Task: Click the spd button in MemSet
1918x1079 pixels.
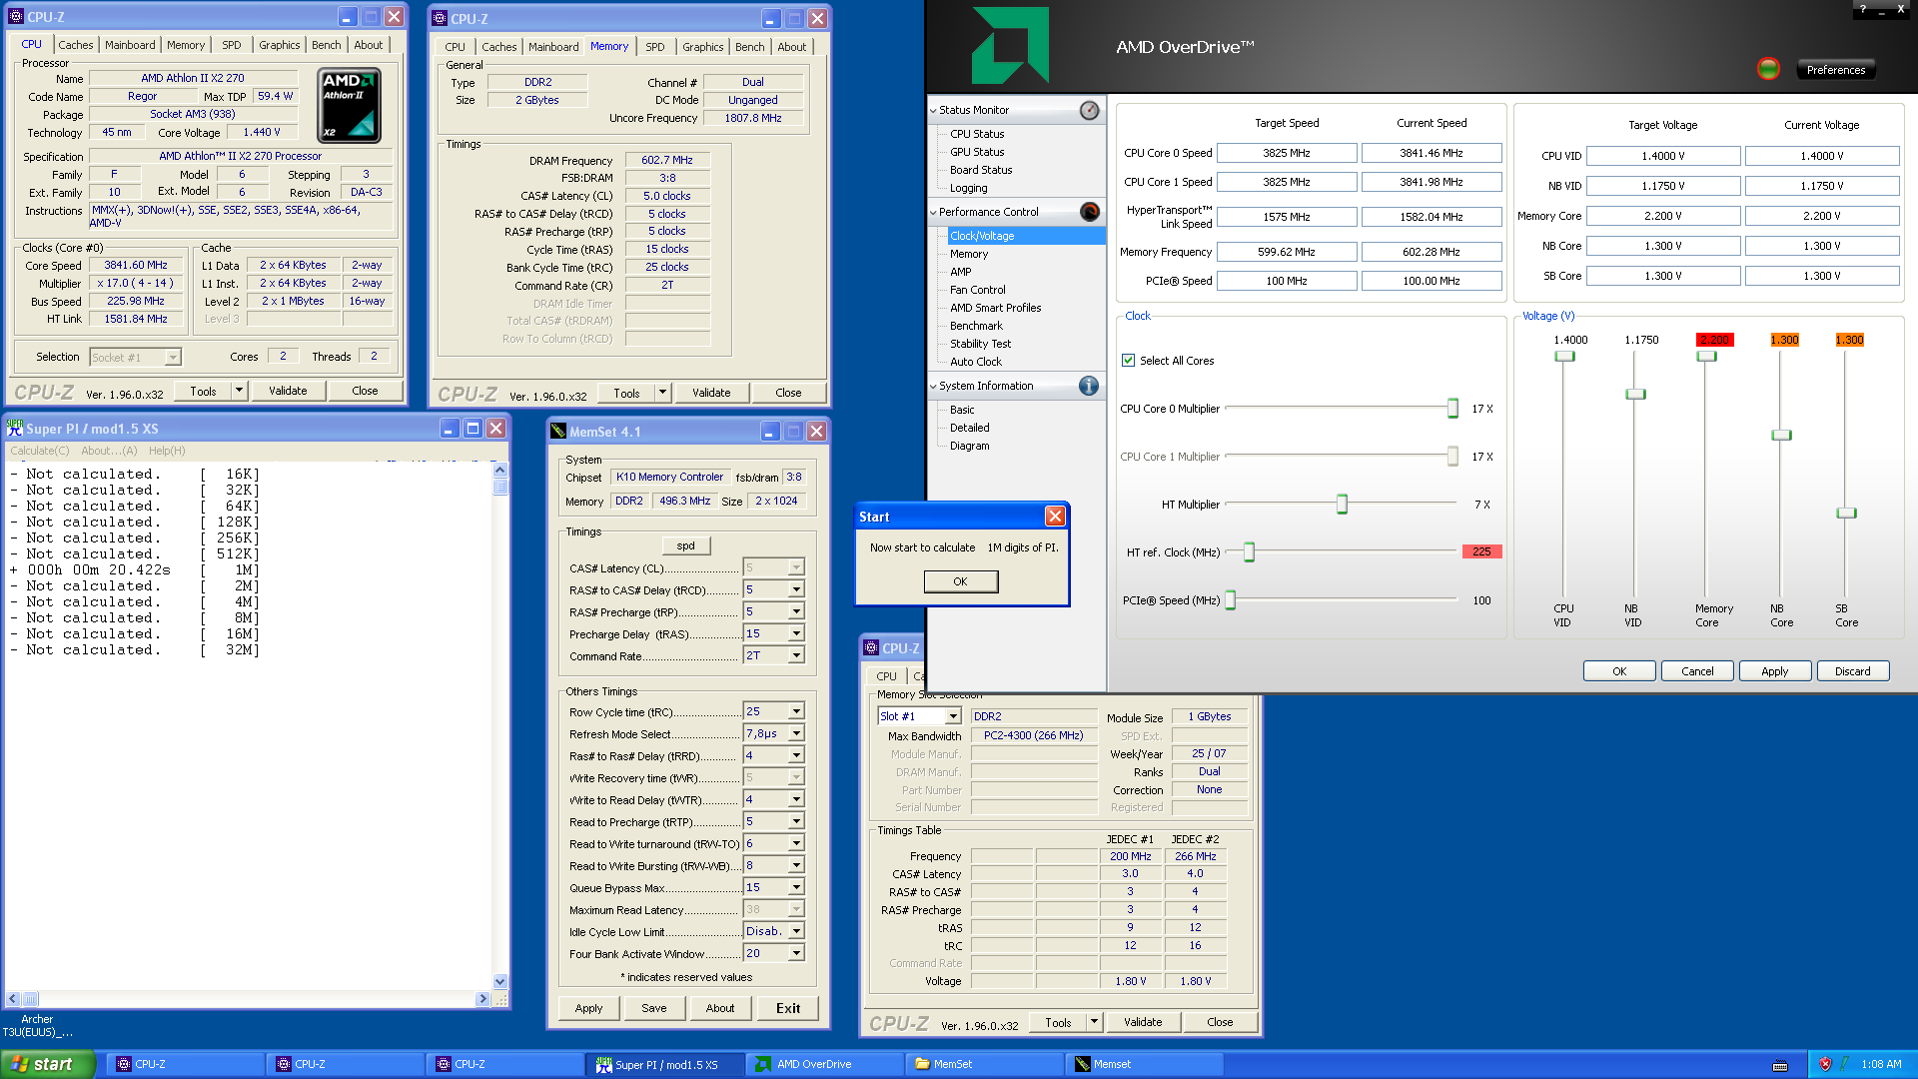Action: point(685,545)
